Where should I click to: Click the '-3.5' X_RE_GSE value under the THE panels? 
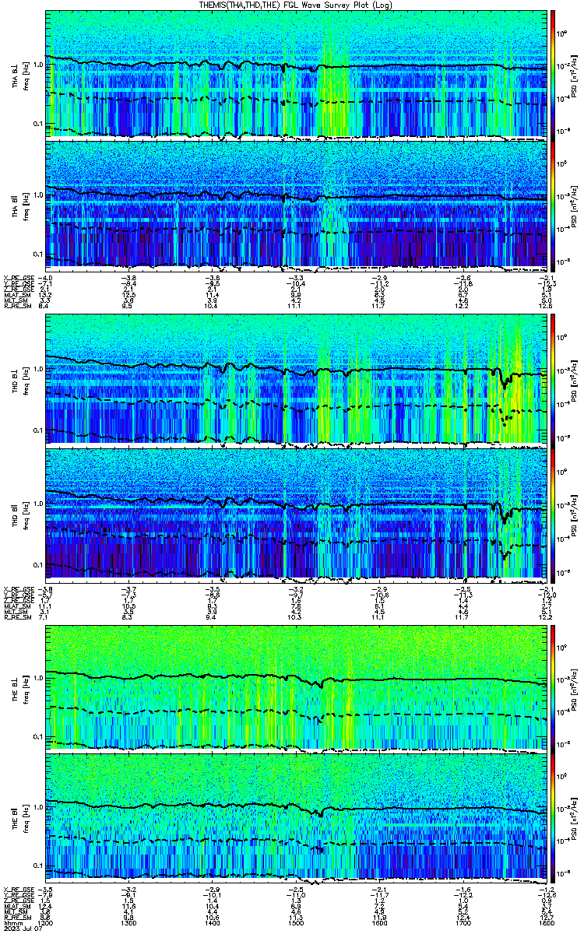[46, 889]
